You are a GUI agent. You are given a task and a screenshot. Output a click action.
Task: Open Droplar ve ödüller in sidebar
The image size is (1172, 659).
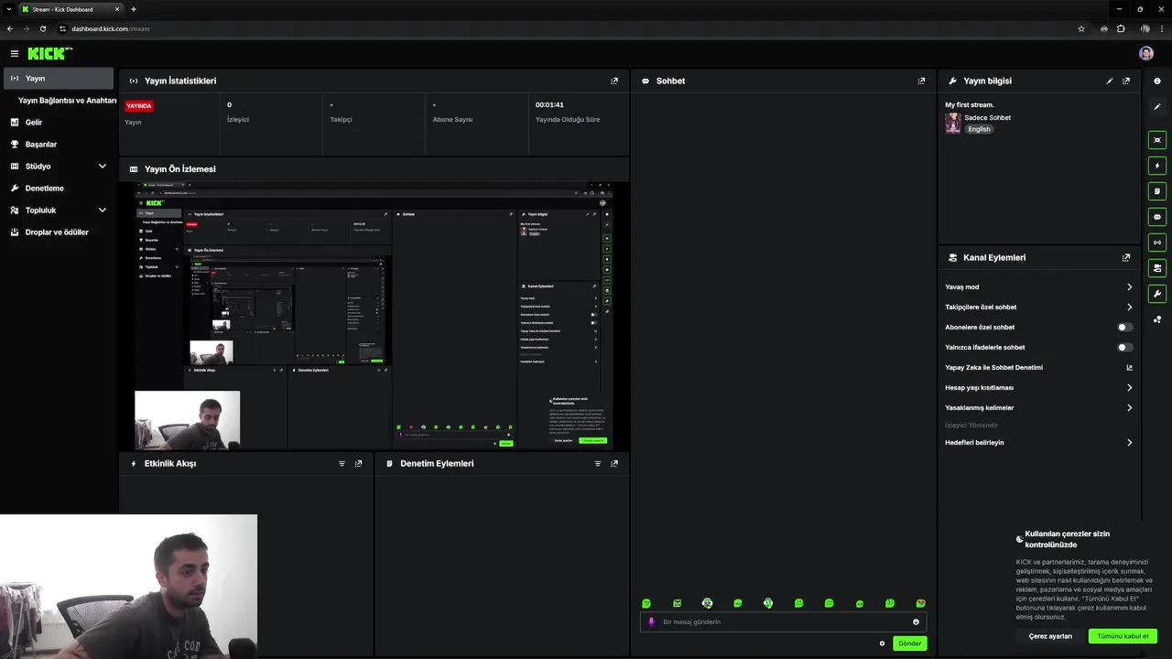(x=59, y=232)
